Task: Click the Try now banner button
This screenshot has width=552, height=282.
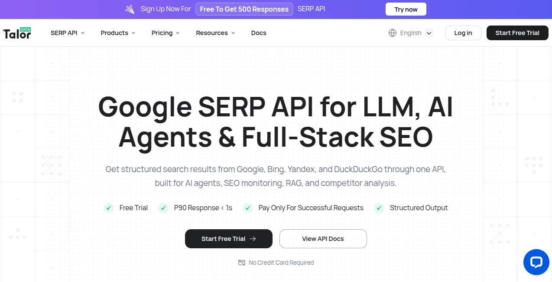Action: [x=406, y=9]
